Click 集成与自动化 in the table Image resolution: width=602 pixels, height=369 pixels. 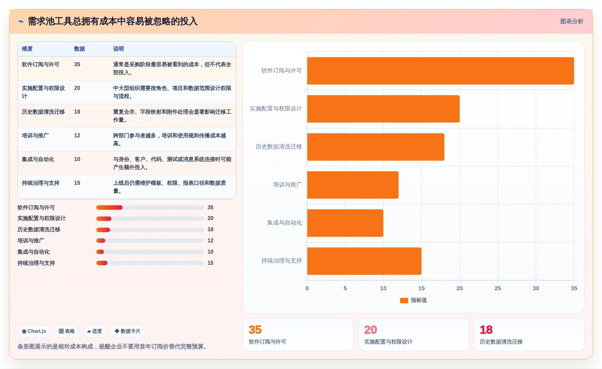click(38, 159)
